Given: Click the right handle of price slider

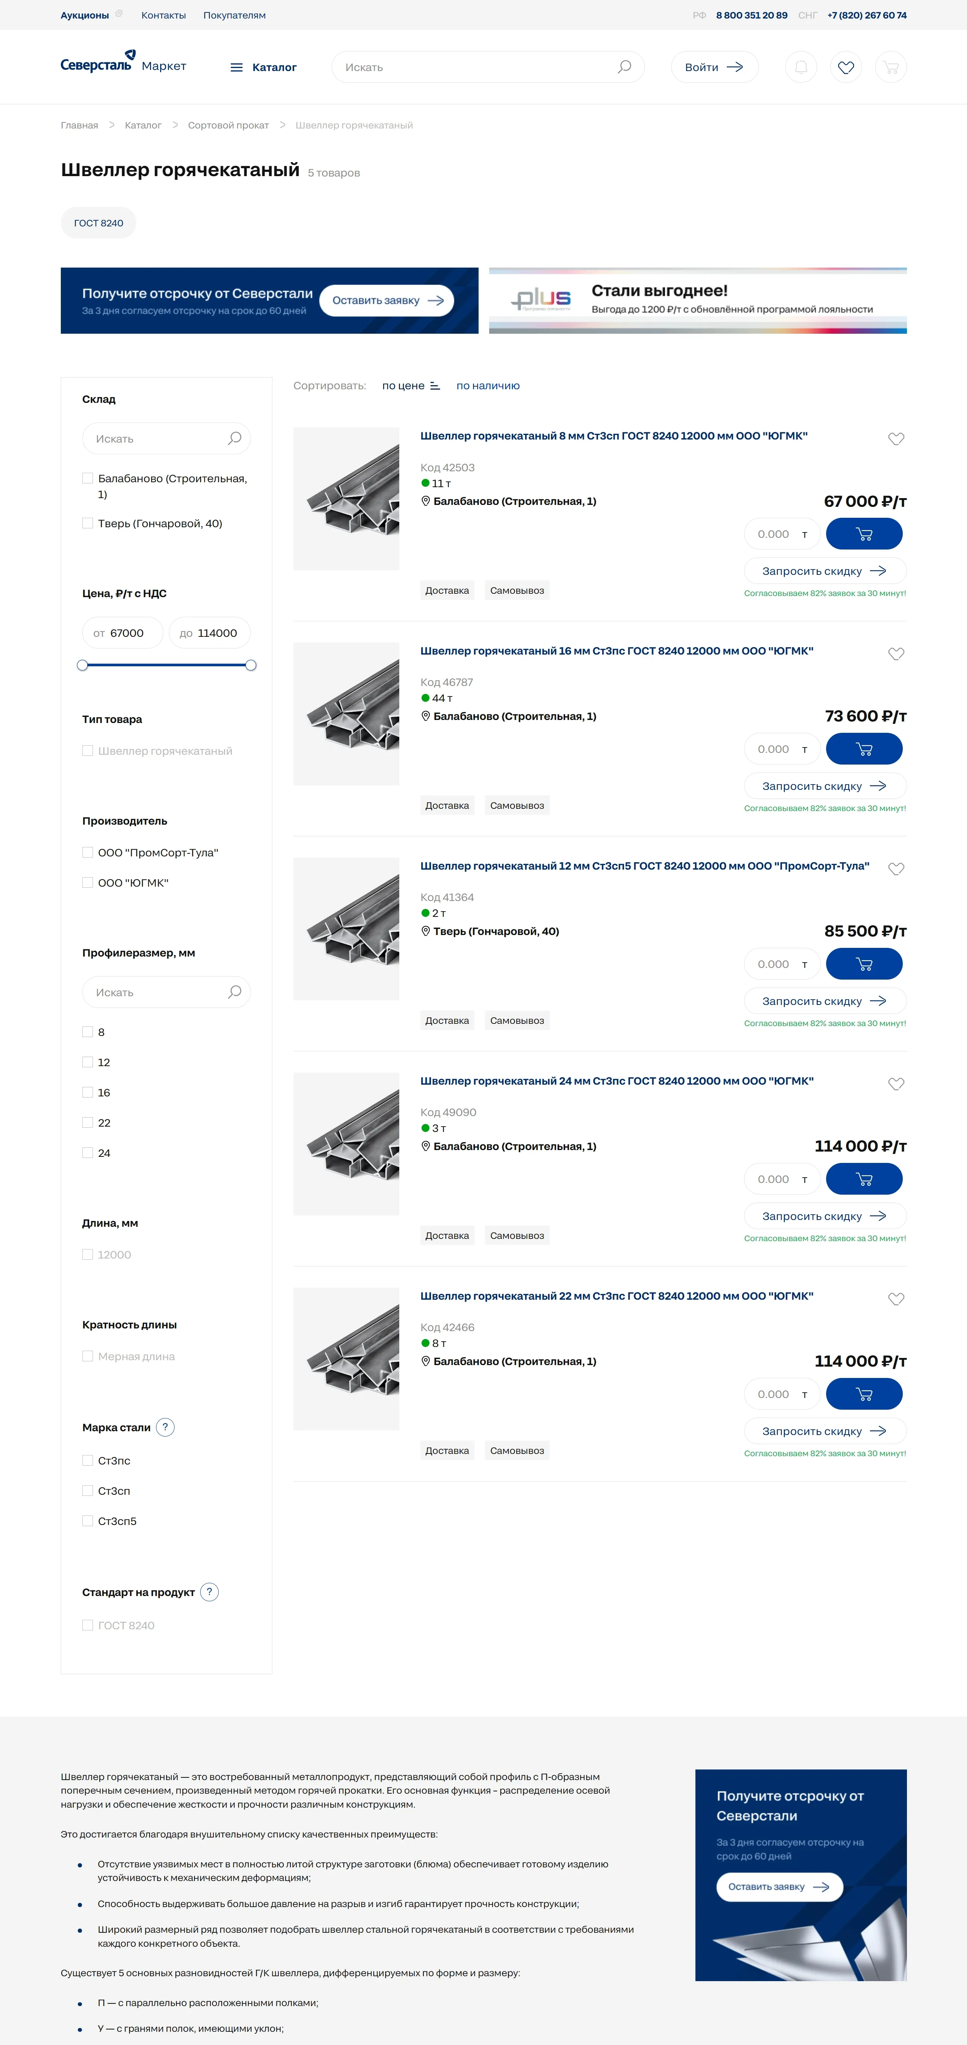Looking at the screenshot, I should coord(251,665).
